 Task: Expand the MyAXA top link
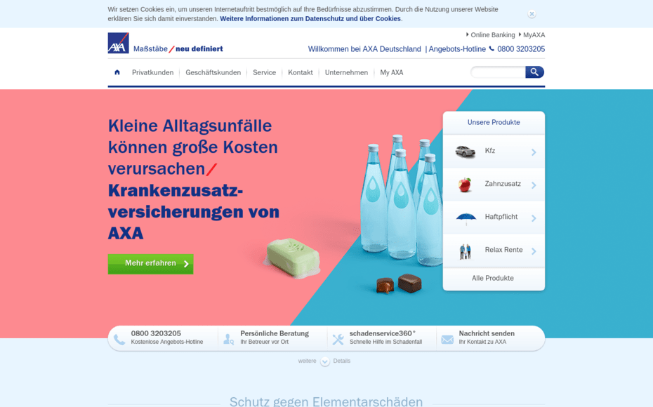(532, 34)
